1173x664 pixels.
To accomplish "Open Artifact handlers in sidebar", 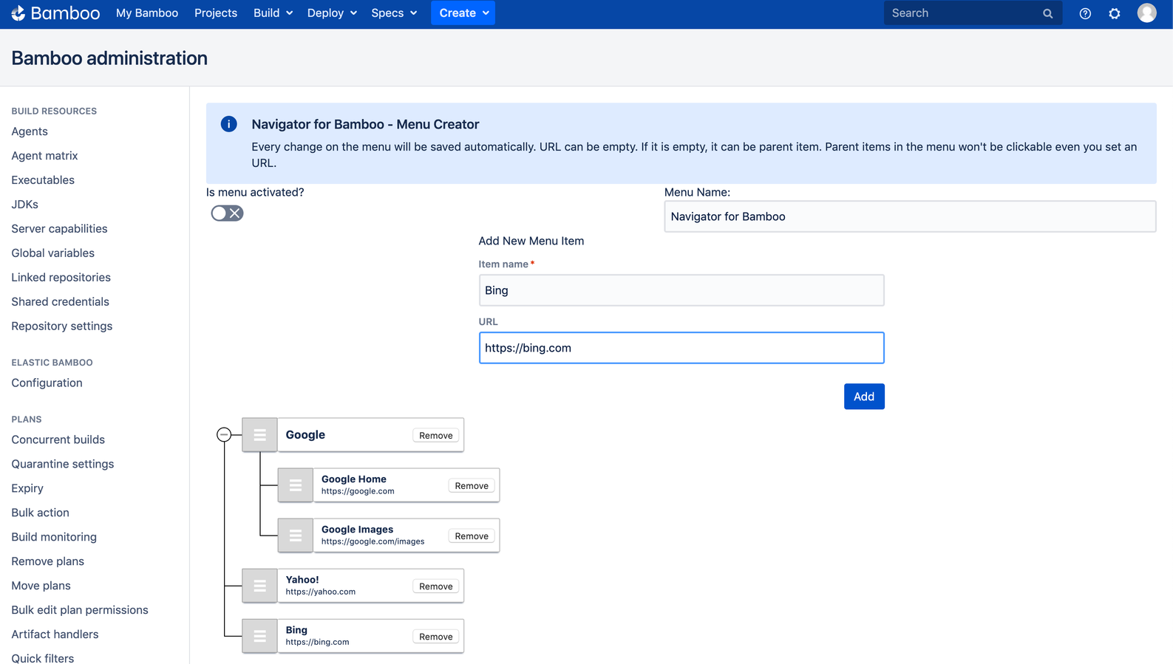I will point(55,635).
